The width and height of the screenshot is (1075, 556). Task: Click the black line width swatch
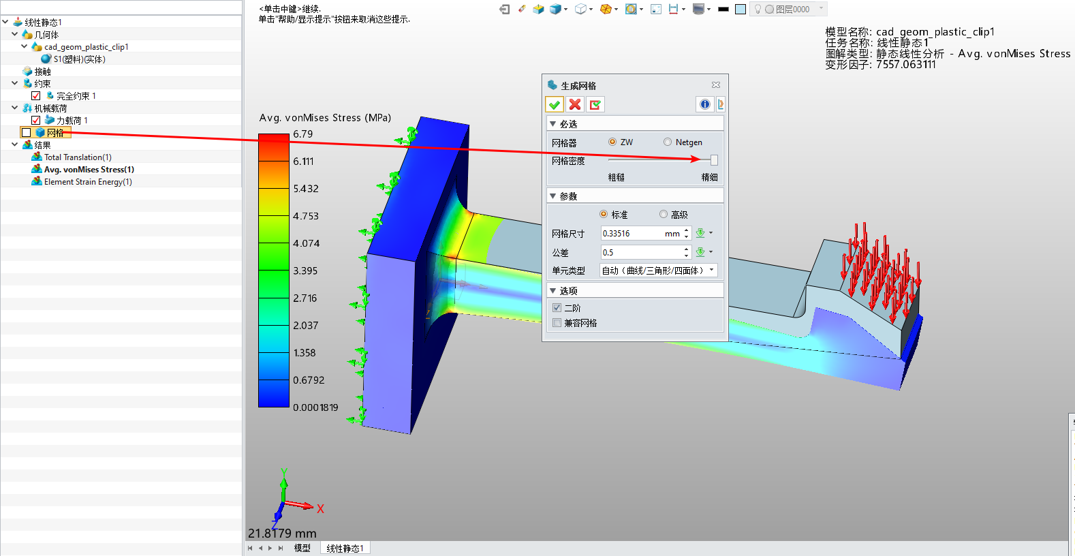coord(723,9)
